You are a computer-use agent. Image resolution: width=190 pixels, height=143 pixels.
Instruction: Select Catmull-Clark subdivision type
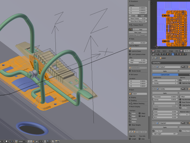tap(165, 75)
